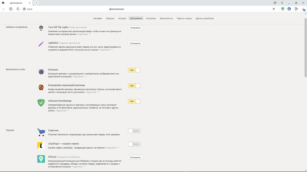Enable the Советник toggle
307x172 pixels.
pyautogui.click(x=134, y=131)
